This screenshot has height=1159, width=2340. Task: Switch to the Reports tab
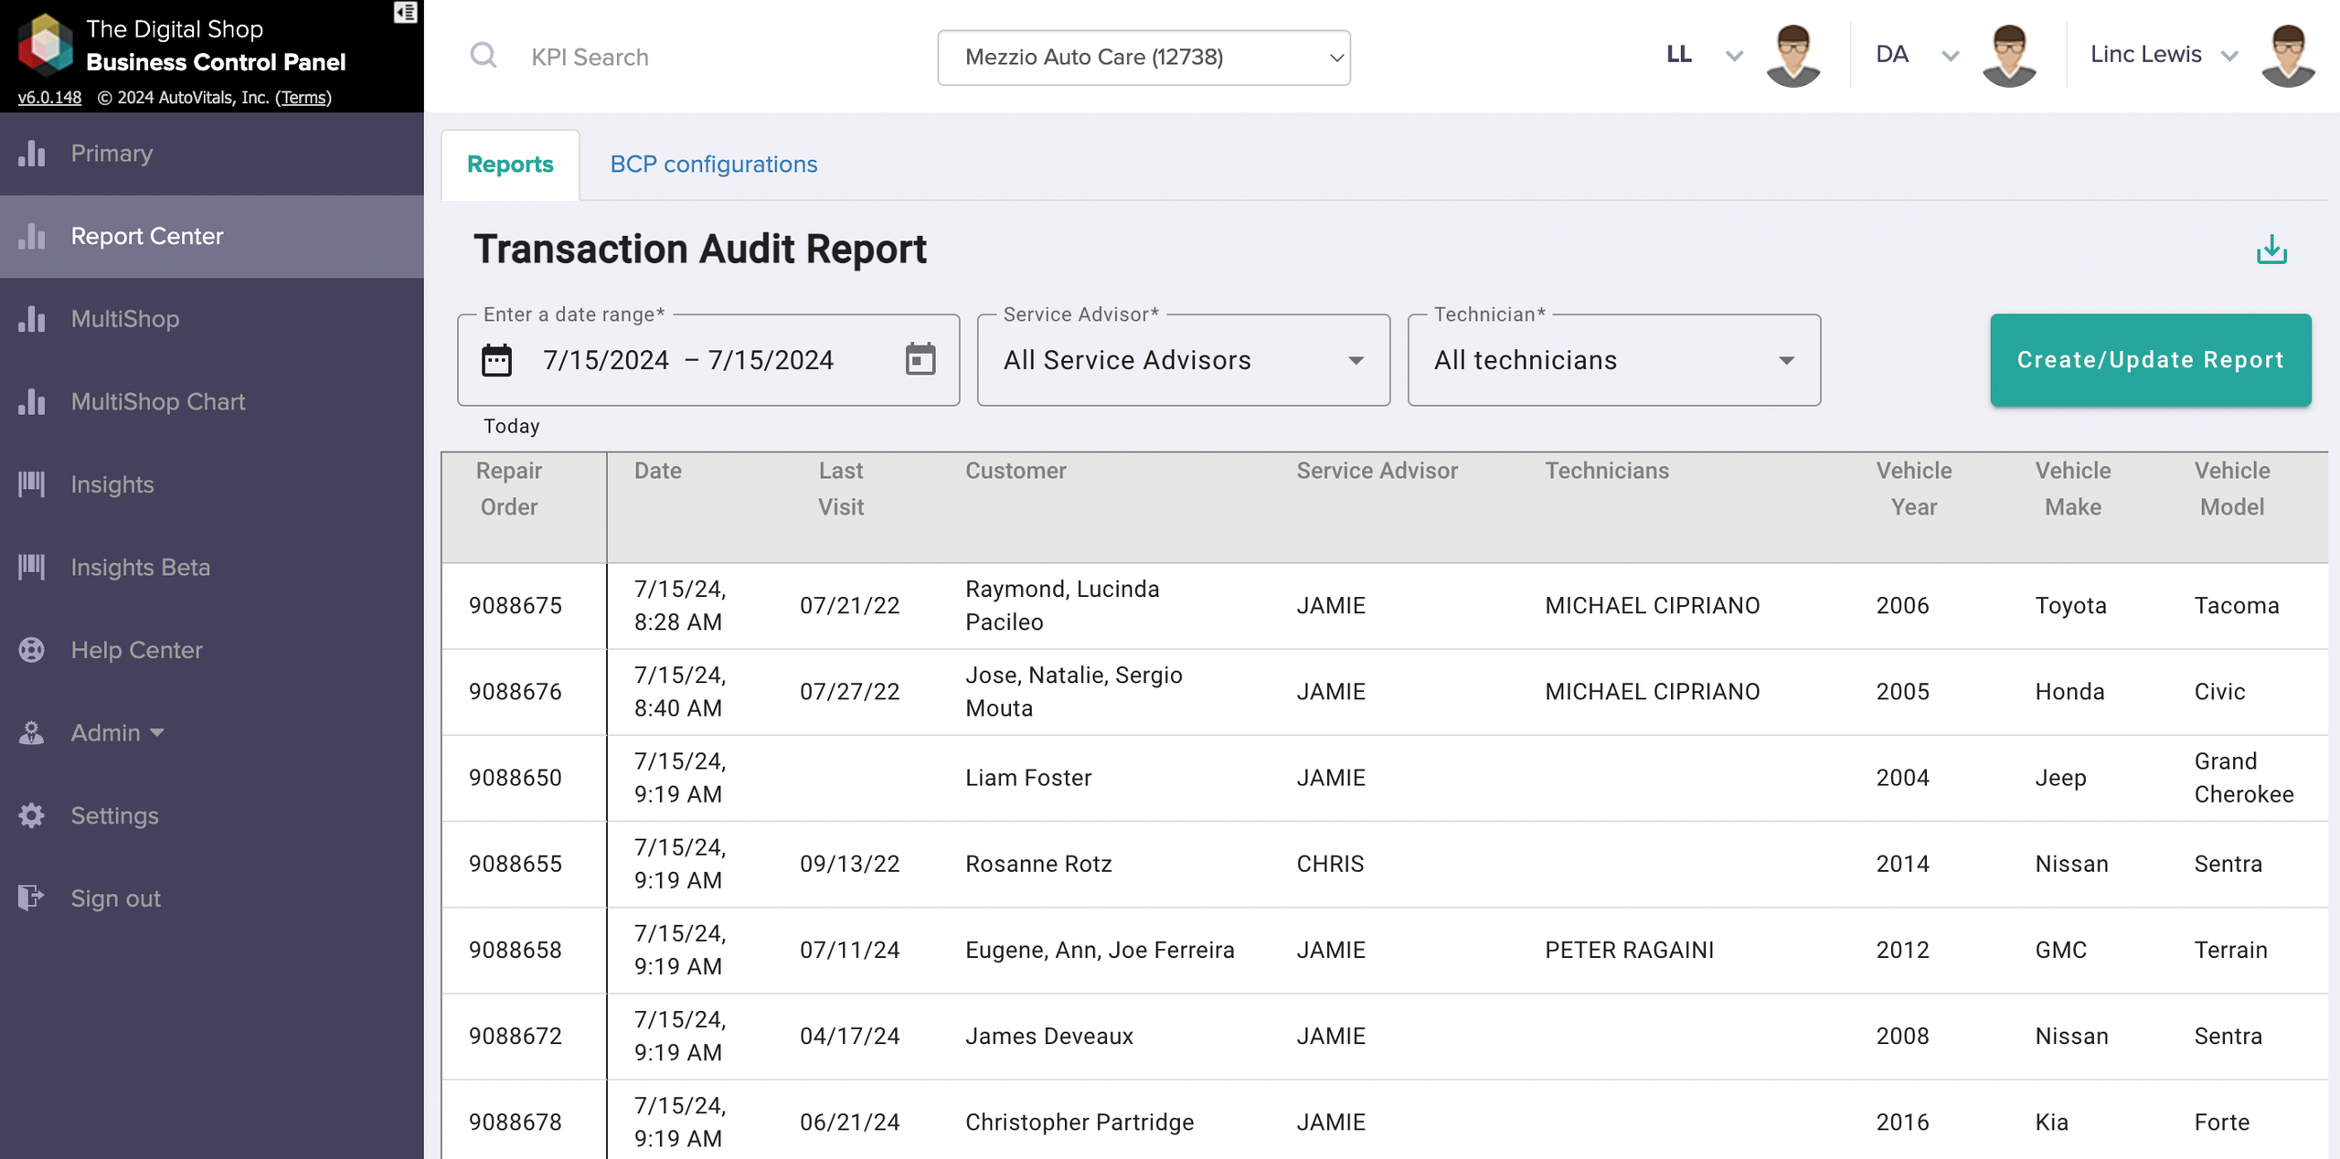pyautogui.click(x=510, y=165)
